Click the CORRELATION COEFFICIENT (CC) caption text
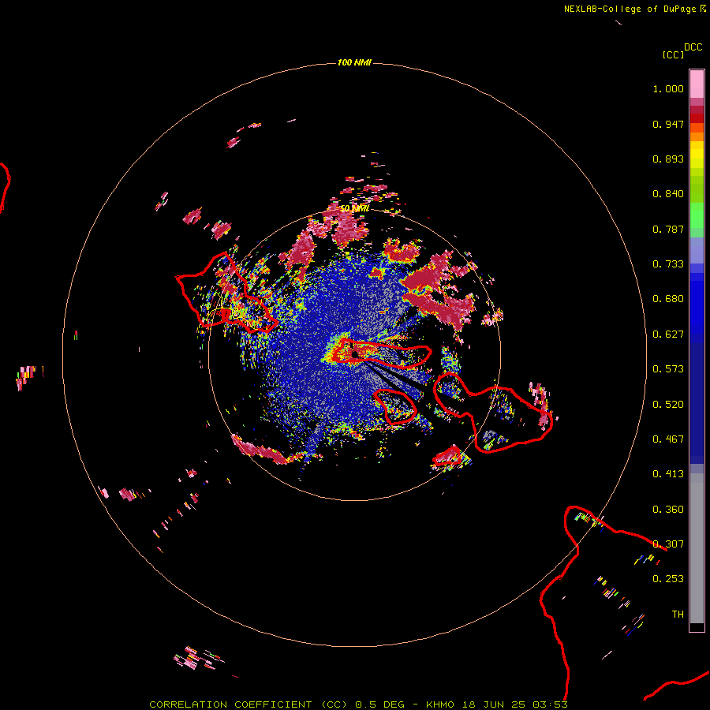The image size is (710, 710). [x=248, y=704]
